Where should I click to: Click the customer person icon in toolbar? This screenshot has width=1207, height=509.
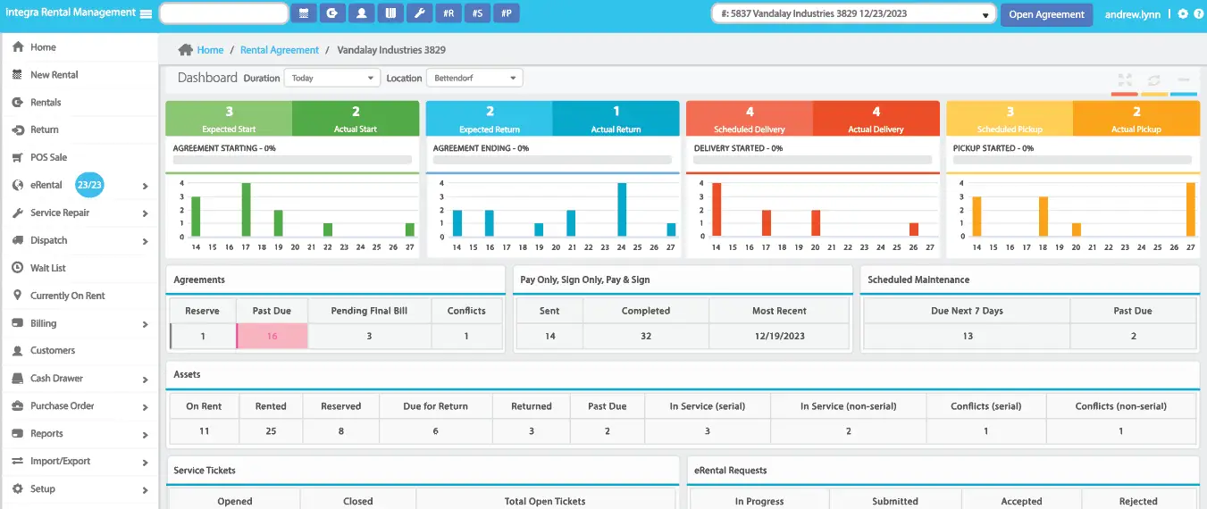[x=361, y=13]
